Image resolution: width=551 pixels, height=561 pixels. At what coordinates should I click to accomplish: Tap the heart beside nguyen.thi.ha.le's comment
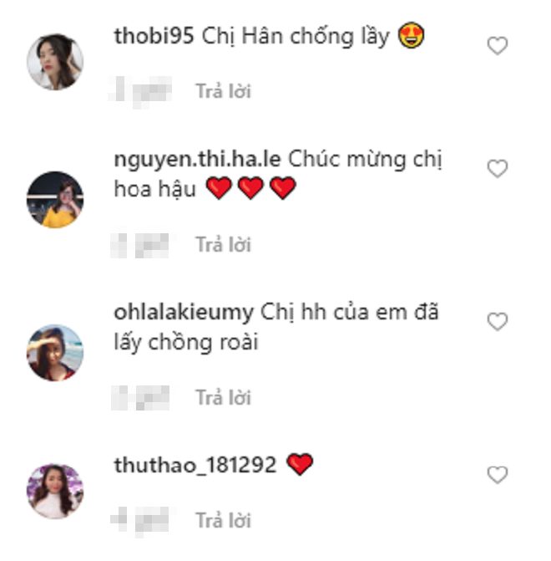tap(498, 169)
